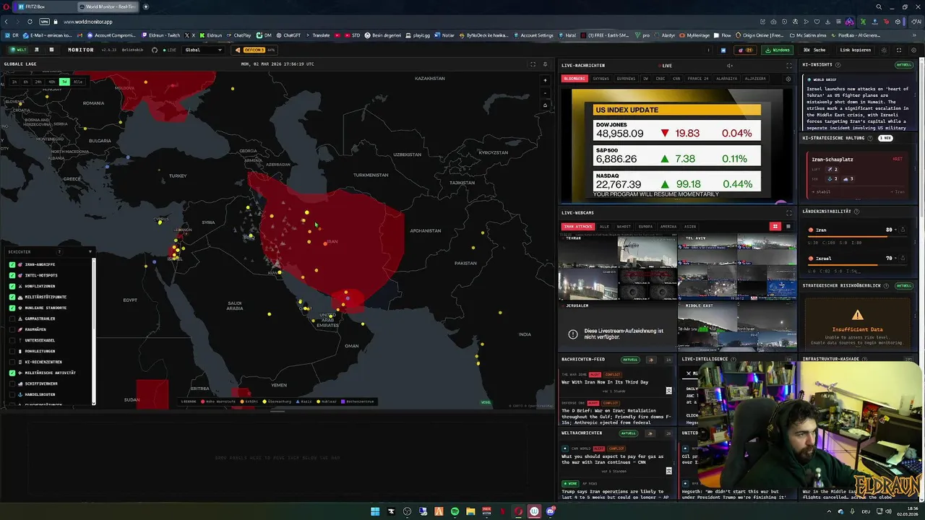925x520 pixels.
Task: Zoom out on the map with minus
Action: (x=545, y=92)
